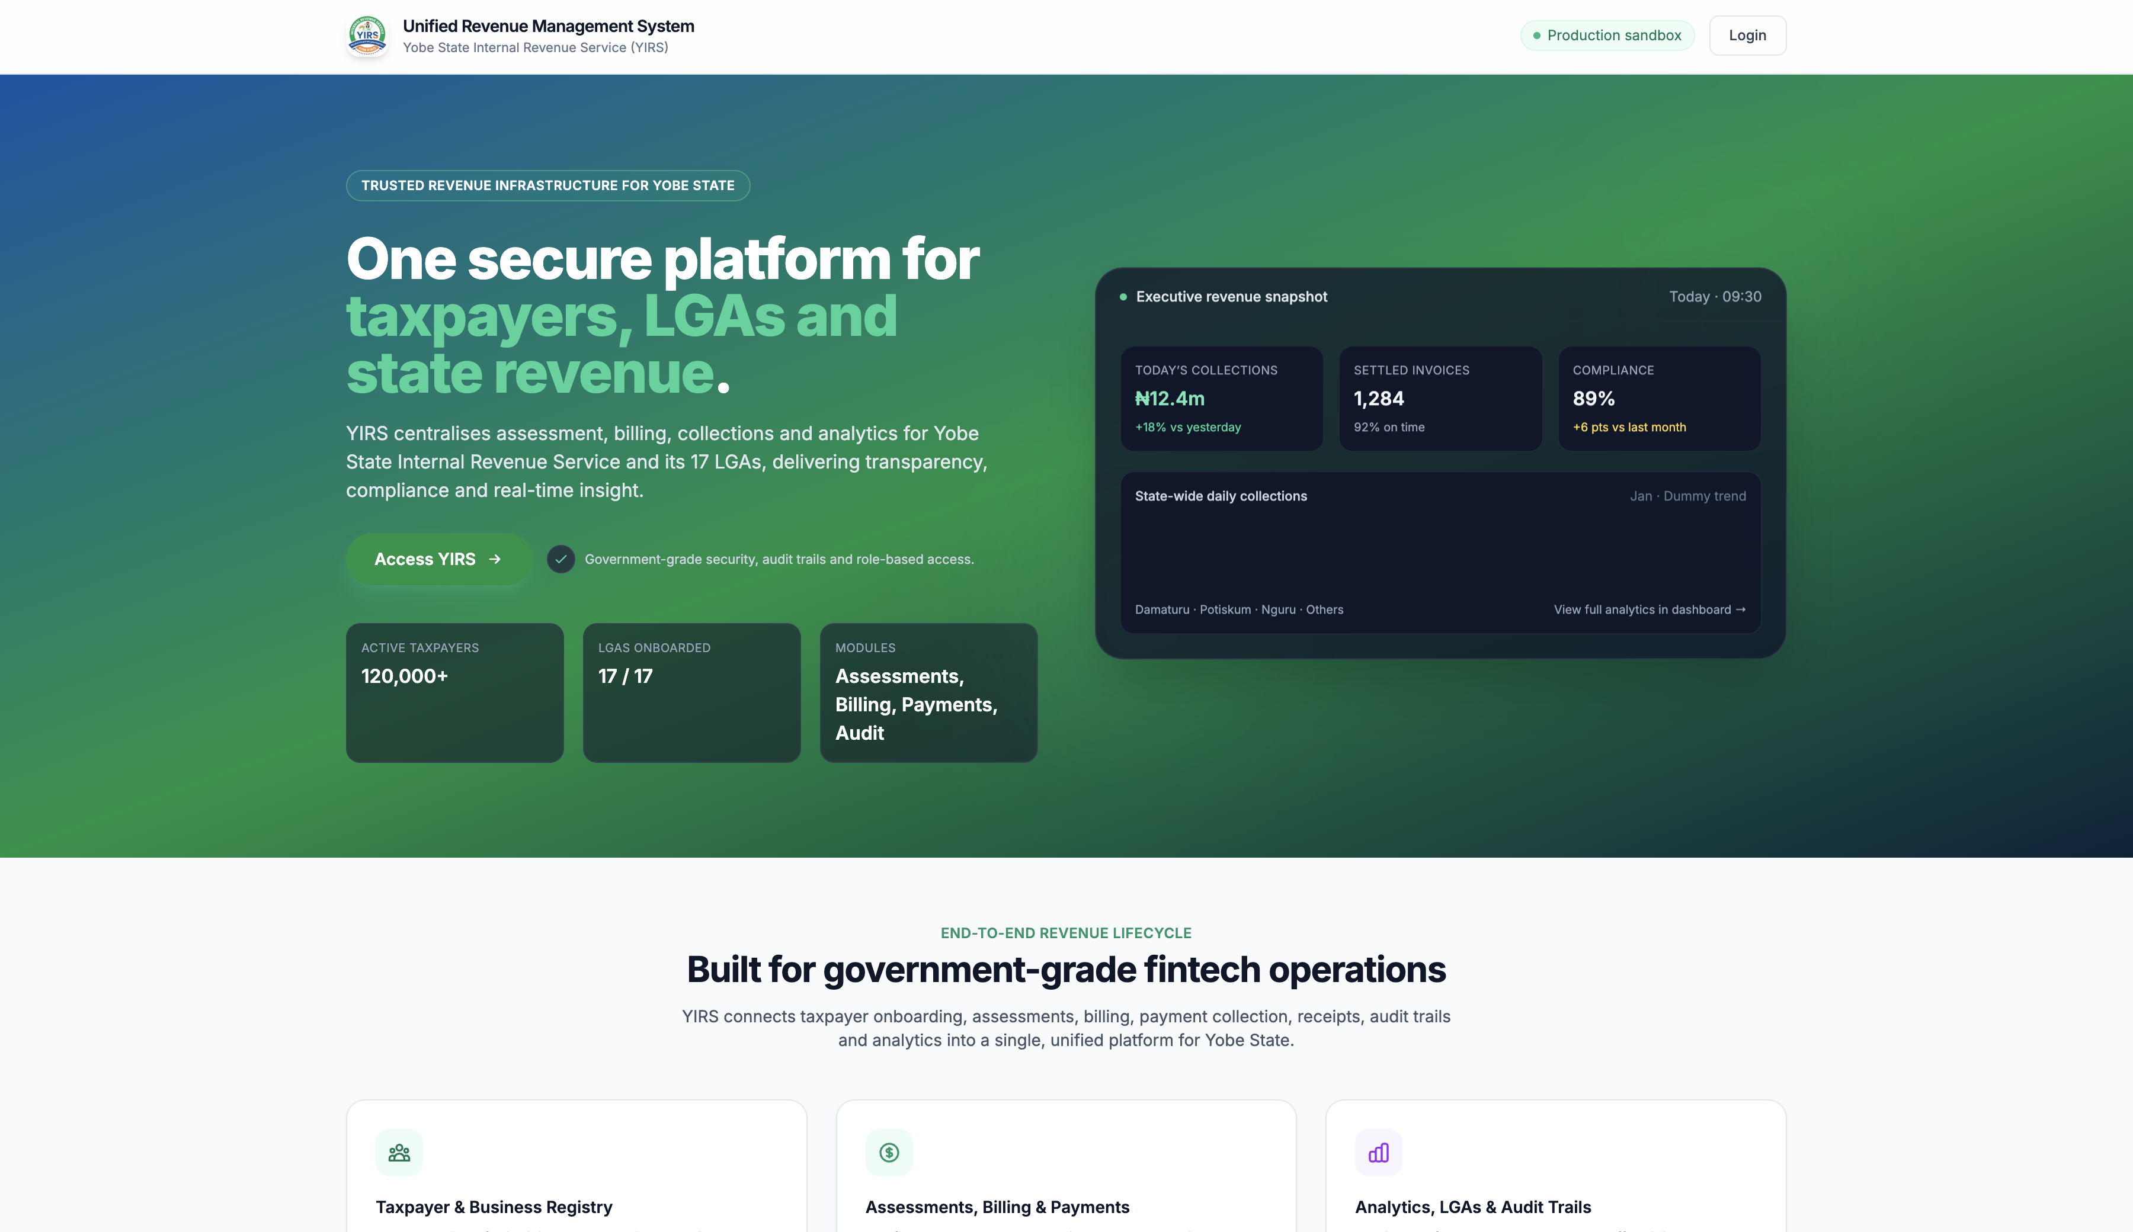The image size is (2133, 1232).
Task: Click End-to-End Revenue Lifecycle label
Action: (x=1066, y=932)
